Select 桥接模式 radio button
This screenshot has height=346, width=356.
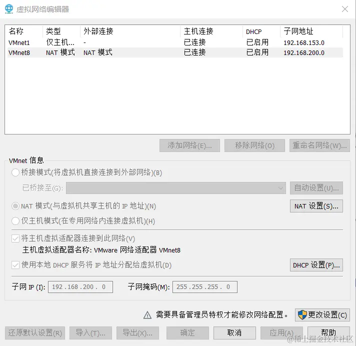15,172
